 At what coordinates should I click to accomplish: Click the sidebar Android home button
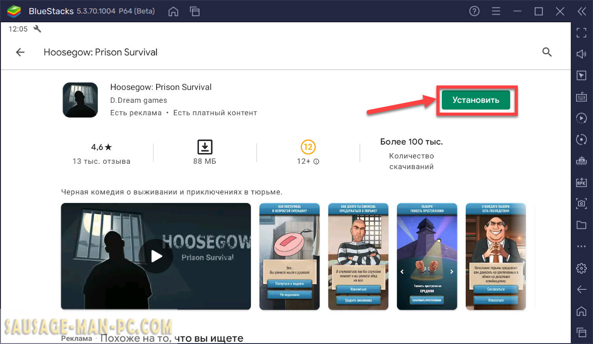tap(581, 311)
